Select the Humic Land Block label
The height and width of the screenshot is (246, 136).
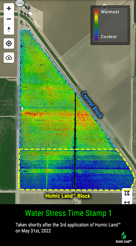click(x=68, y=196)
